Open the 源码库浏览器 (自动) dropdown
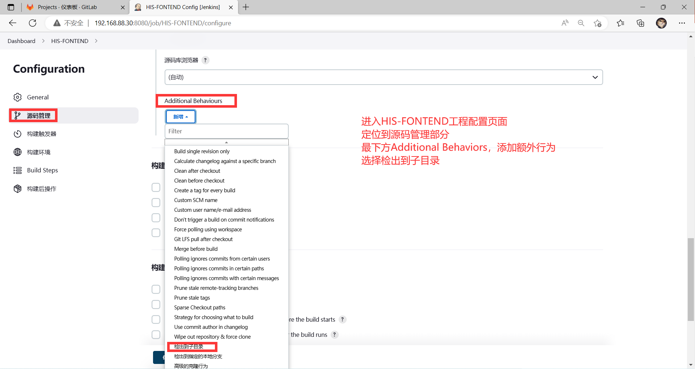 (383, 77)
